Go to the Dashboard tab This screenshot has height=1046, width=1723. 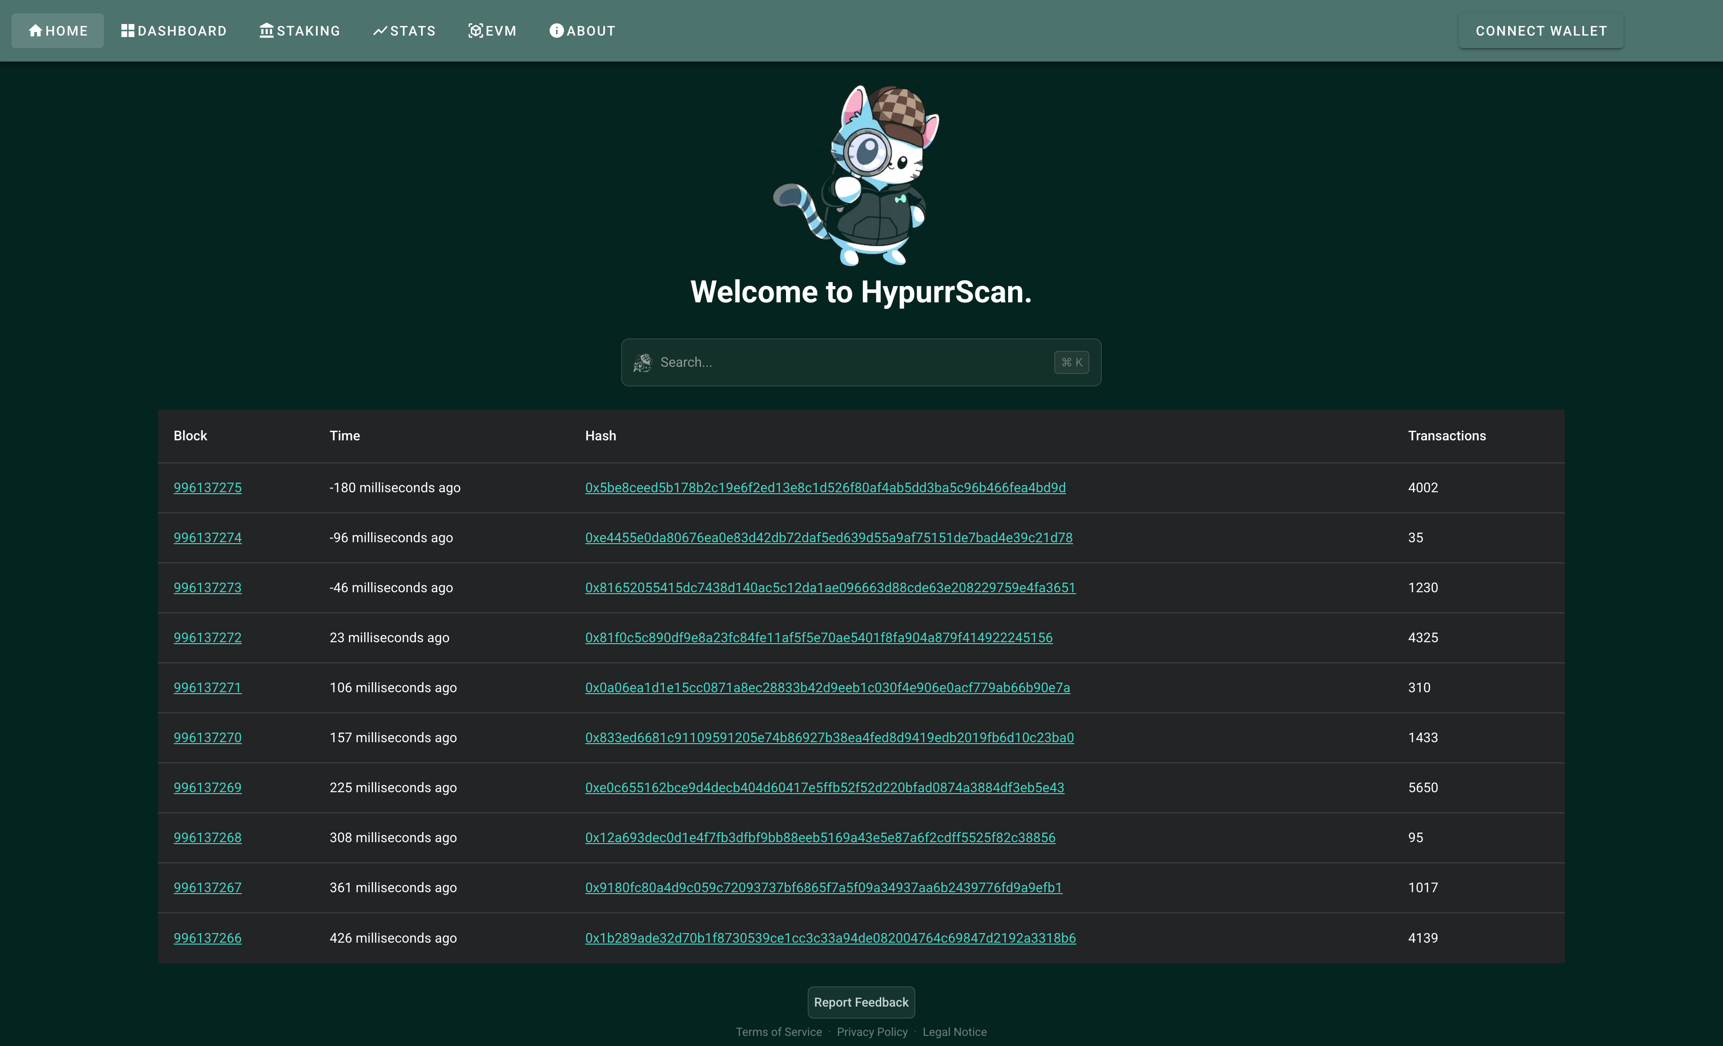point(174,31)
